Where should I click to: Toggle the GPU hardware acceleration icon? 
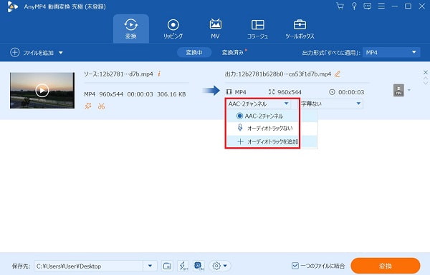click(199, 266)
